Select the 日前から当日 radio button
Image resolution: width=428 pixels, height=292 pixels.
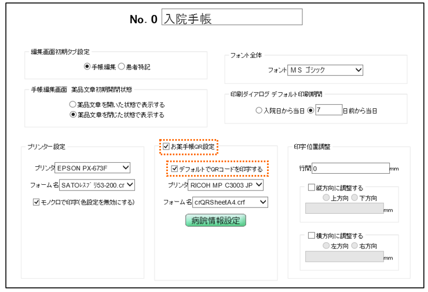pos(310,110)
